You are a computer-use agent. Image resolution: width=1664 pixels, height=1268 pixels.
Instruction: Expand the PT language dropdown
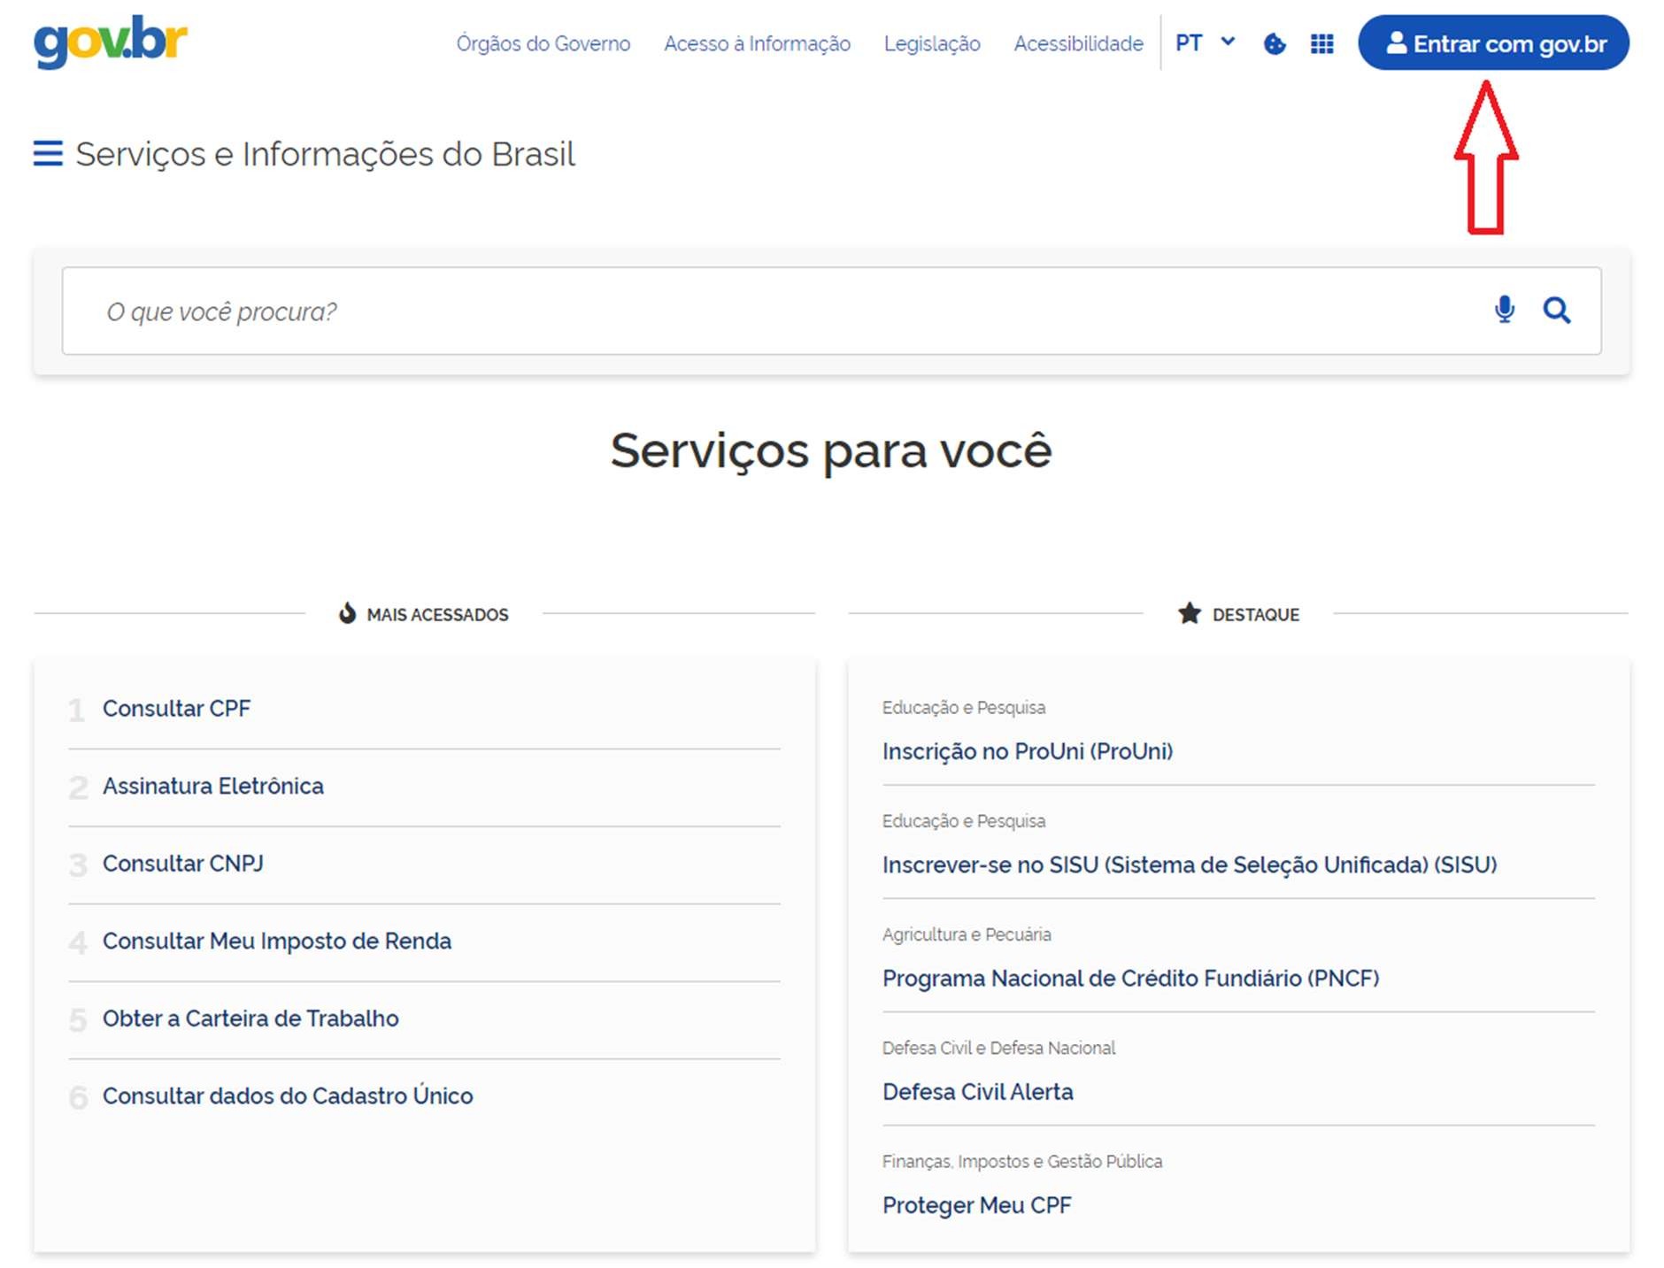coord(1205,42)
